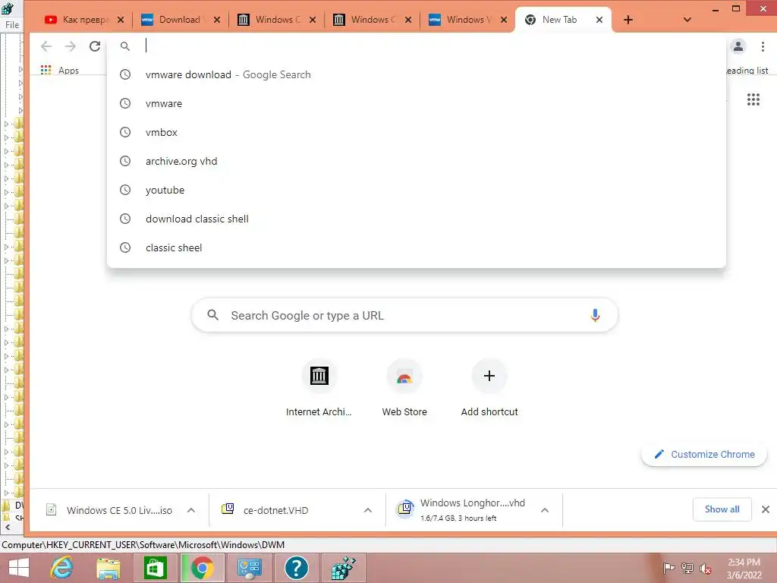Choose the archive.org vhd suggestion
The height and width of the screenshot is (583, 777).
point(417,161)
